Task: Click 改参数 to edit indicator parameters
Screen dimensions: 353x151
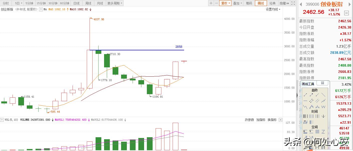Action: (x=249, y=120)
